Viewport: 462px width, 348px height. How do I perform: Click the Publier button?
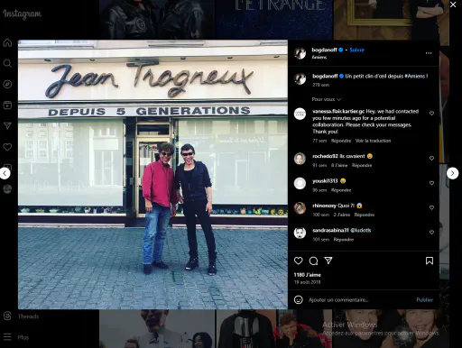425,299
